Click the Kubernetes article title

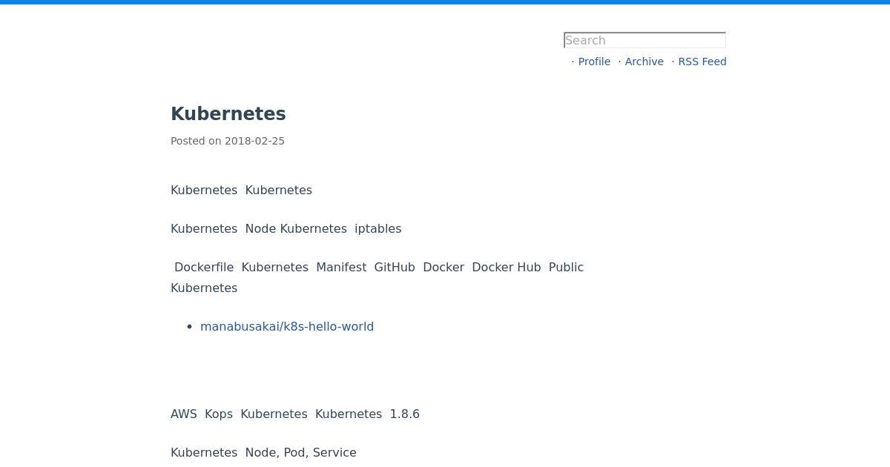point(228,114)
